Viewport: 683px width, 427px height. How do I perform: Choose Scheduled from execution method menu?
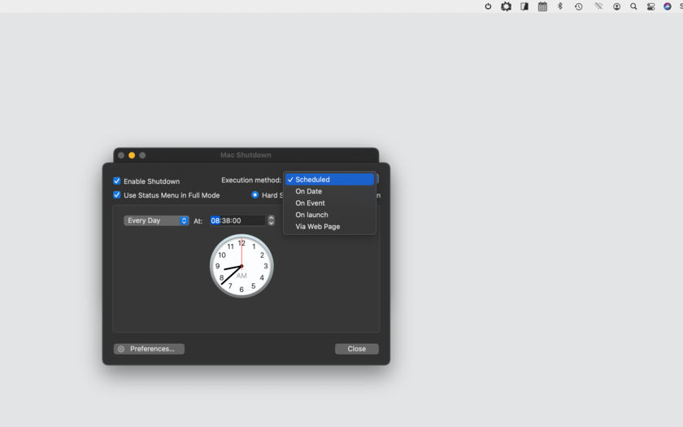[x=330, y=180]
